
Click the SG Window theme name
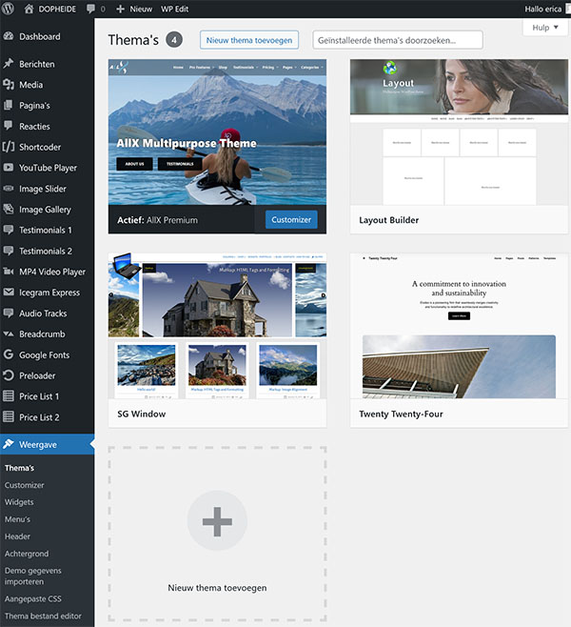click(x=142, y=414)
